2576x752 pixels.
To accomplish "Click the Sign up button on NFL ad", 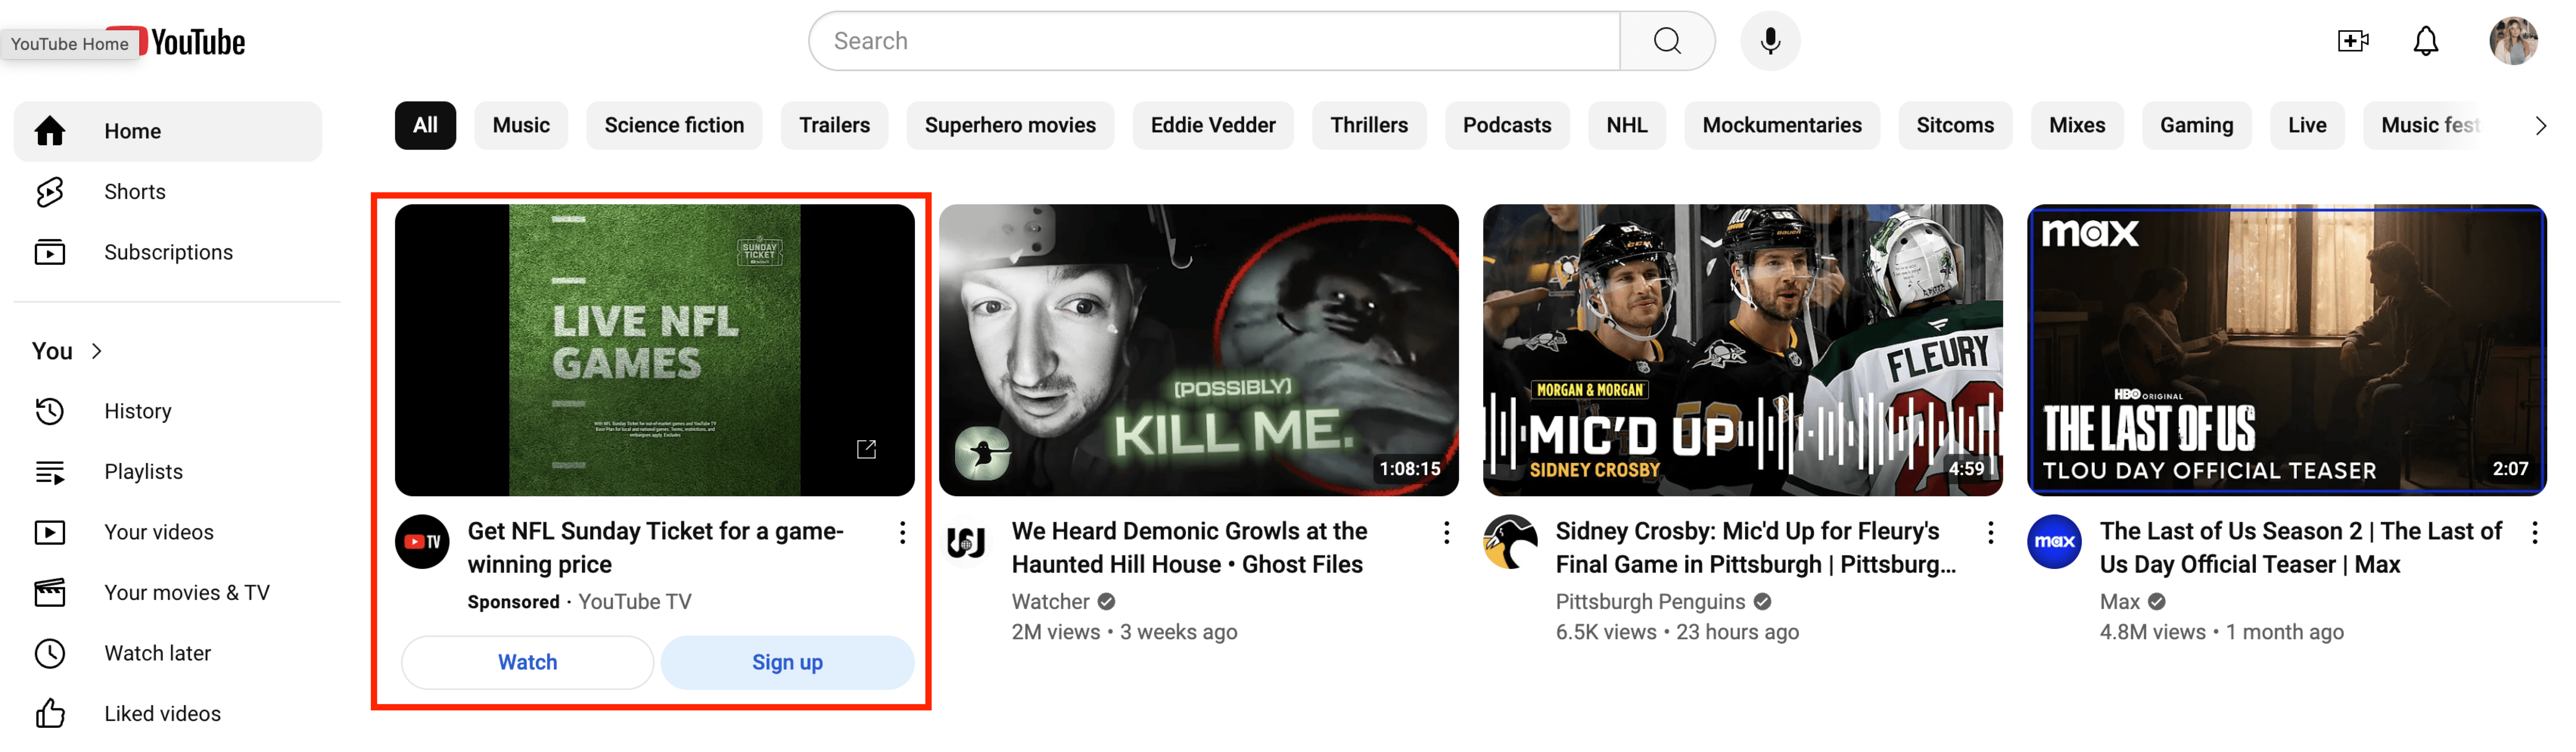I will pyautogui.click(x=787, y=662).
